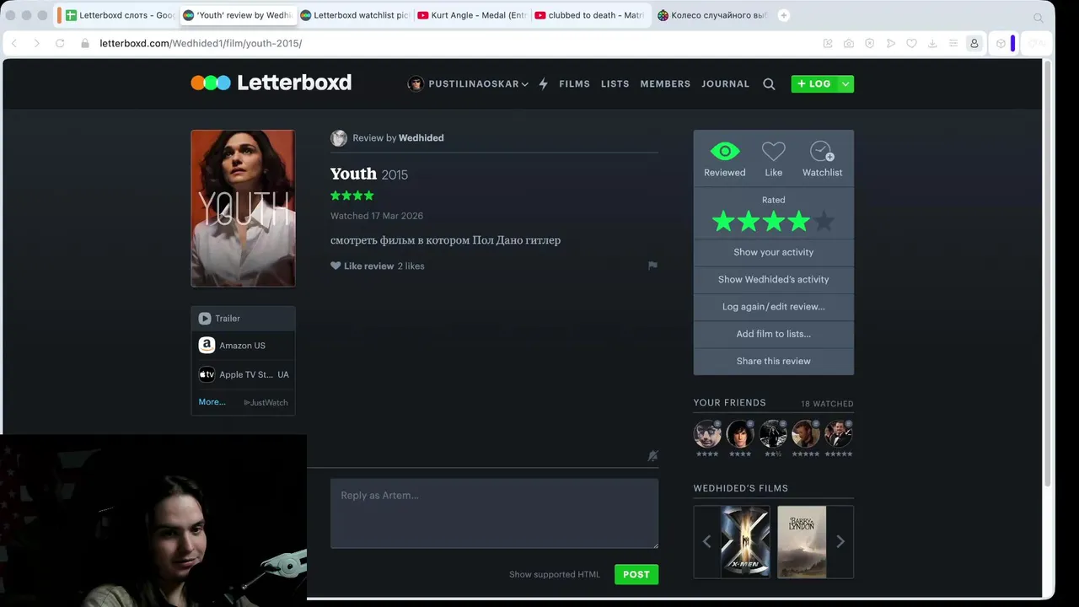Play the Trailer
Image resolution: width=1079 pixels, height=607 pixels.
click(243, 318)
